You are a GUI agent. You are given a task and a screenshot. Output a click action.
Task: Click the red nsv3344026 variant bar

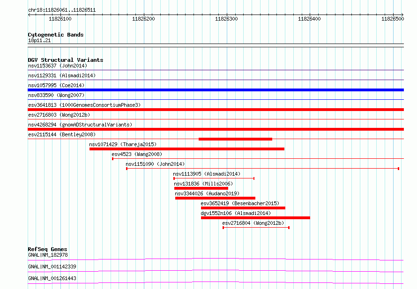[x=216, y=198]
